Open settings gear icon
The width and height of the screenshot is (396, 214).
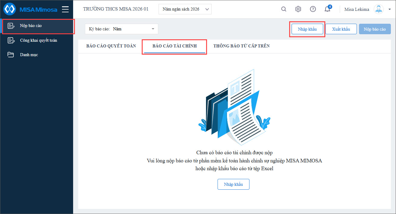point(298,9)
